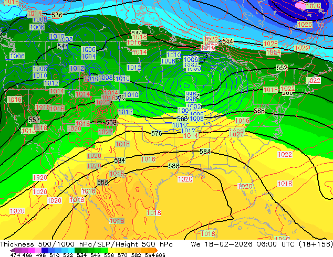
Task: Click the "1024" pressure label
Action: (273, 52)
